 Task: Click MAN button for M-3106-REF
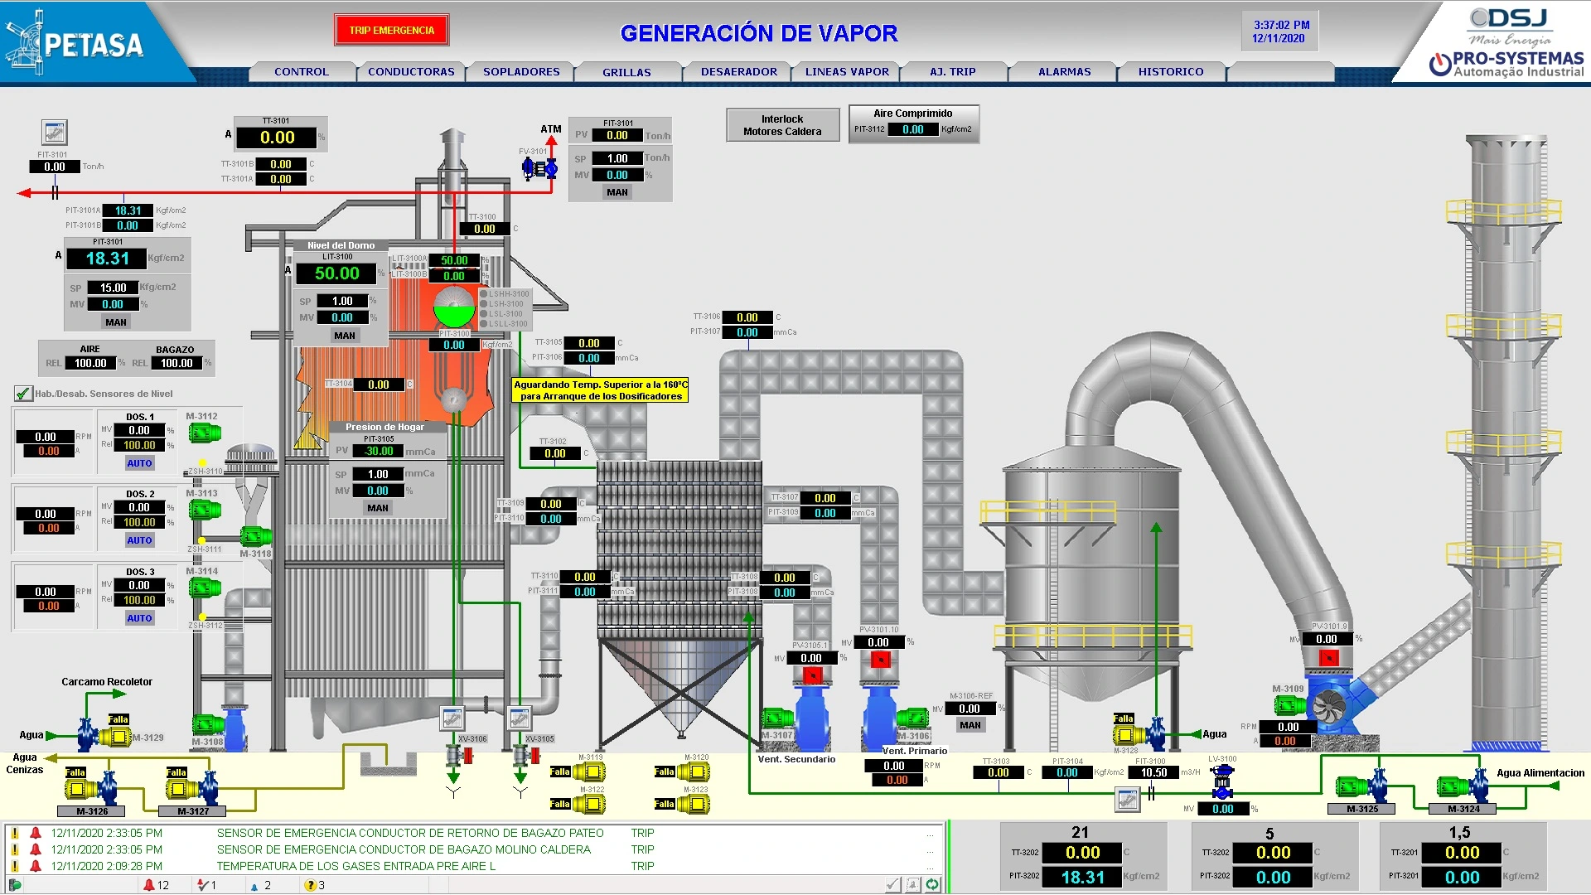point(970,725)
